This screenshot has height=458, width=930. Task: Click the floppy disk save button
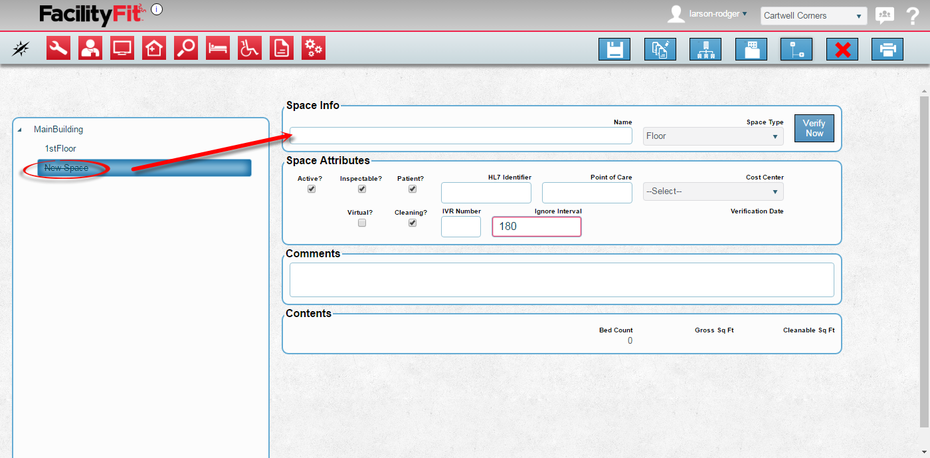(614, 50)
